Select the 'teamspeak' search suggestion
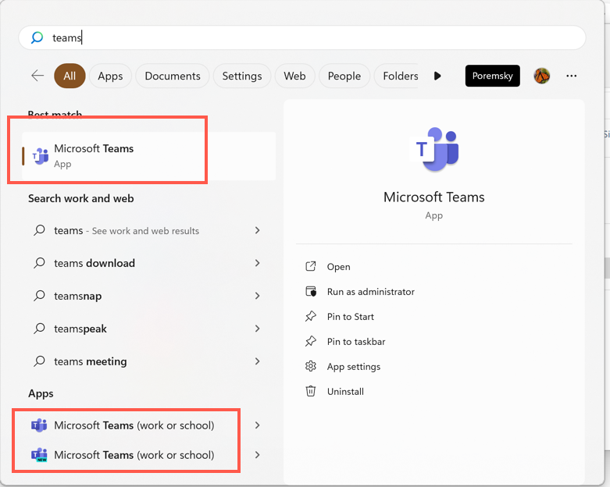This screenshot has height=487, width=610. tap(148, 329)
